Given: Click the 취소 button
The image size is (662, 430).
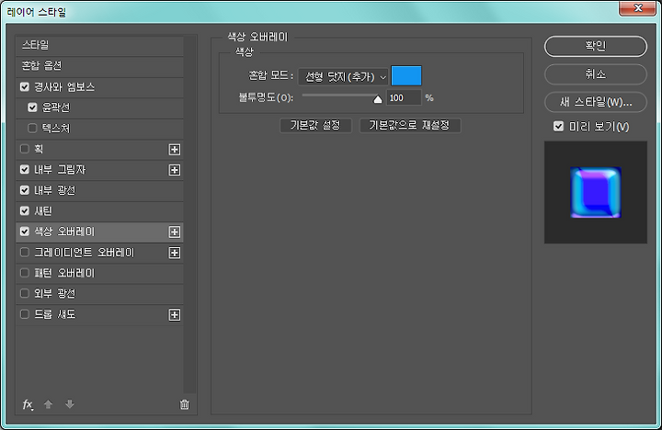Looking at the screenshot, I should 595,74.
